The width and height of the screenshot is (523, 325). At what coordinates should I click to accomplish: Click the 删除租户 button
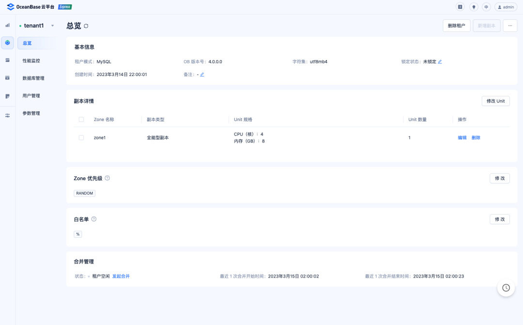click(x=456, y=26)
